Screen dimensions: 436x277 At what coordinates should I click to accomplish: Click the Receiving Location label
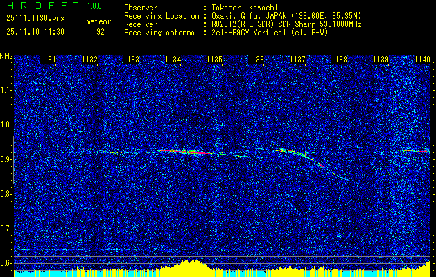(x=162, y=16)
